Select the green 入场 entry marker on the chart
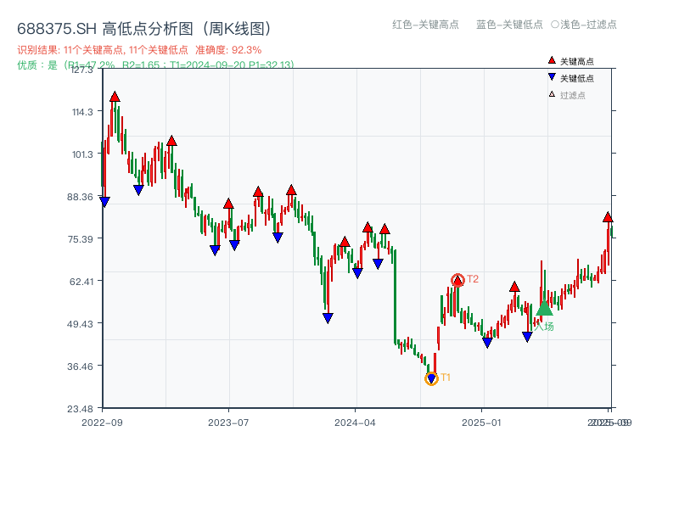This screenshot has width=679, height=509. point(543,308)
